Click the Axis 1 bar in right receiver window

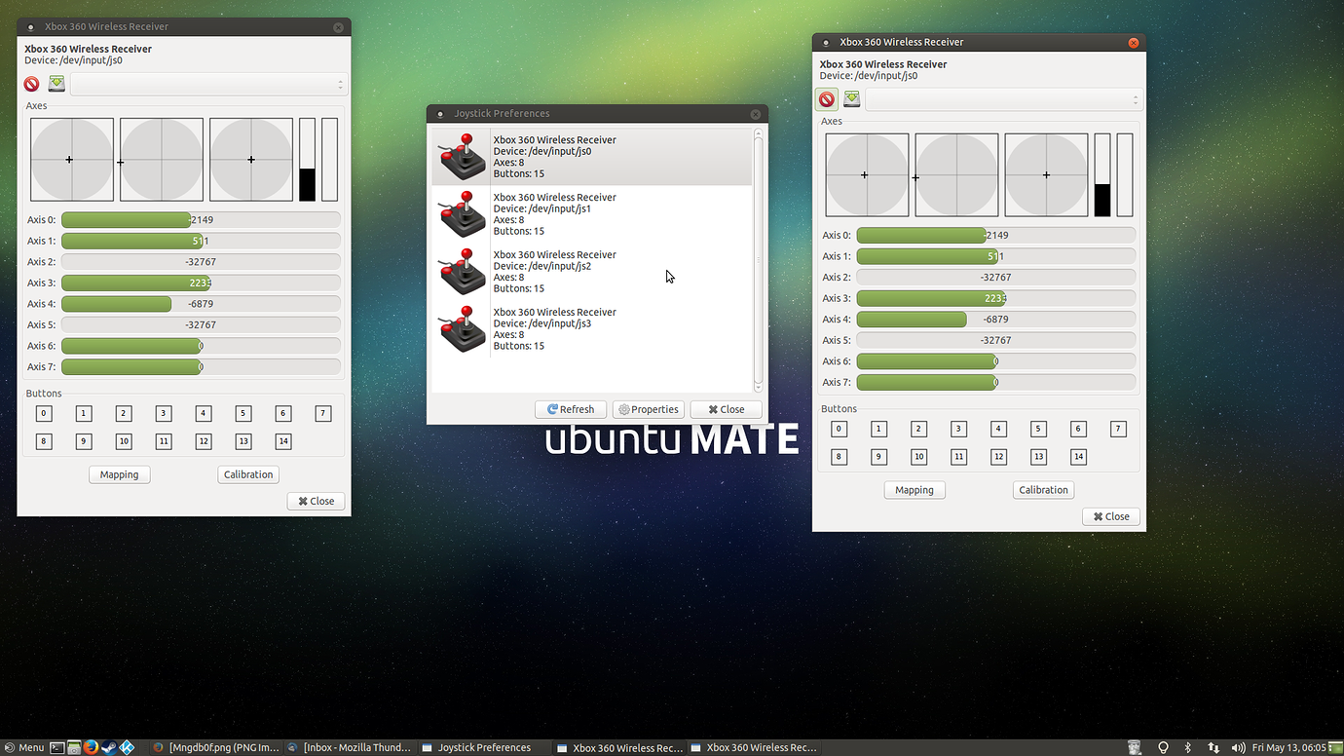click(995, 256)
